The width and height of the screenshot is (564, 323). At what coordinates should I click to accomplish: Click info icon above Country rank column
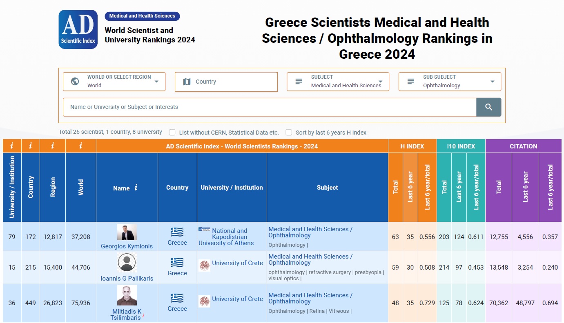coord(31,146)
